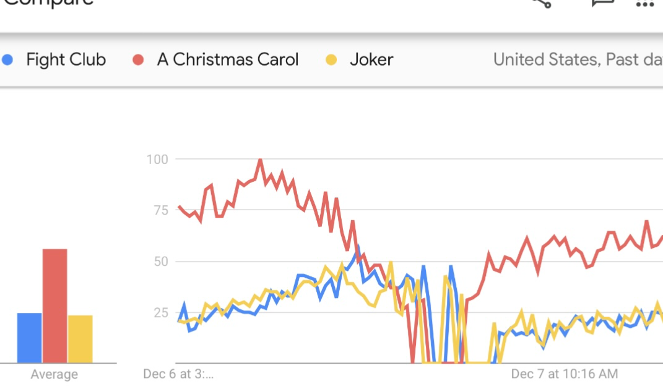The width and height of the screenshot is (663, 389).
Task: Click the red line peak at 100
Action: pyautogui.click(x=260, y=160)
